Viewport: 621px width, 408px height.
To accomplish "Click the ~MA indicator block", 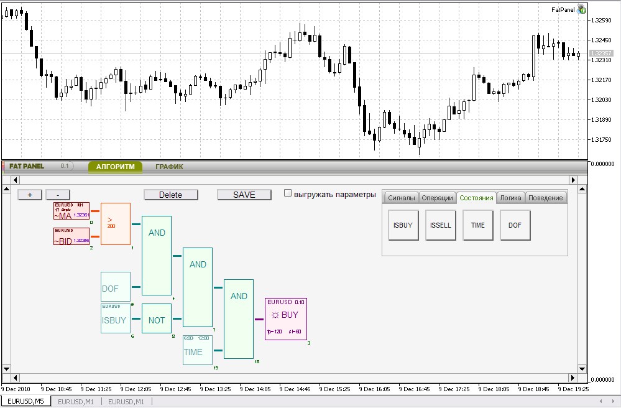I will click(x=71, y=211).
